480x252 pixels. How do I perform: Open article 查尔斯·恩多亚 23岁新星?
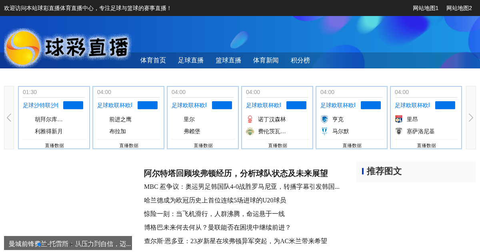click(236, 241)
